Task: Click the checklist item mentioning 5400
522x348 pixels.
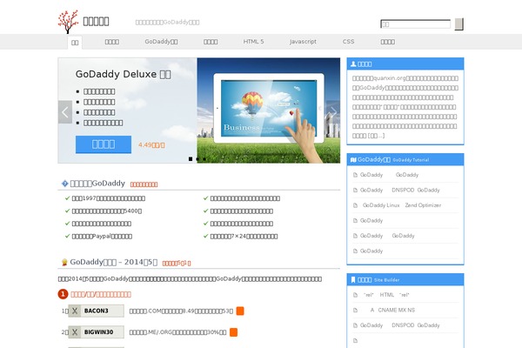Action: coord(107,211)
